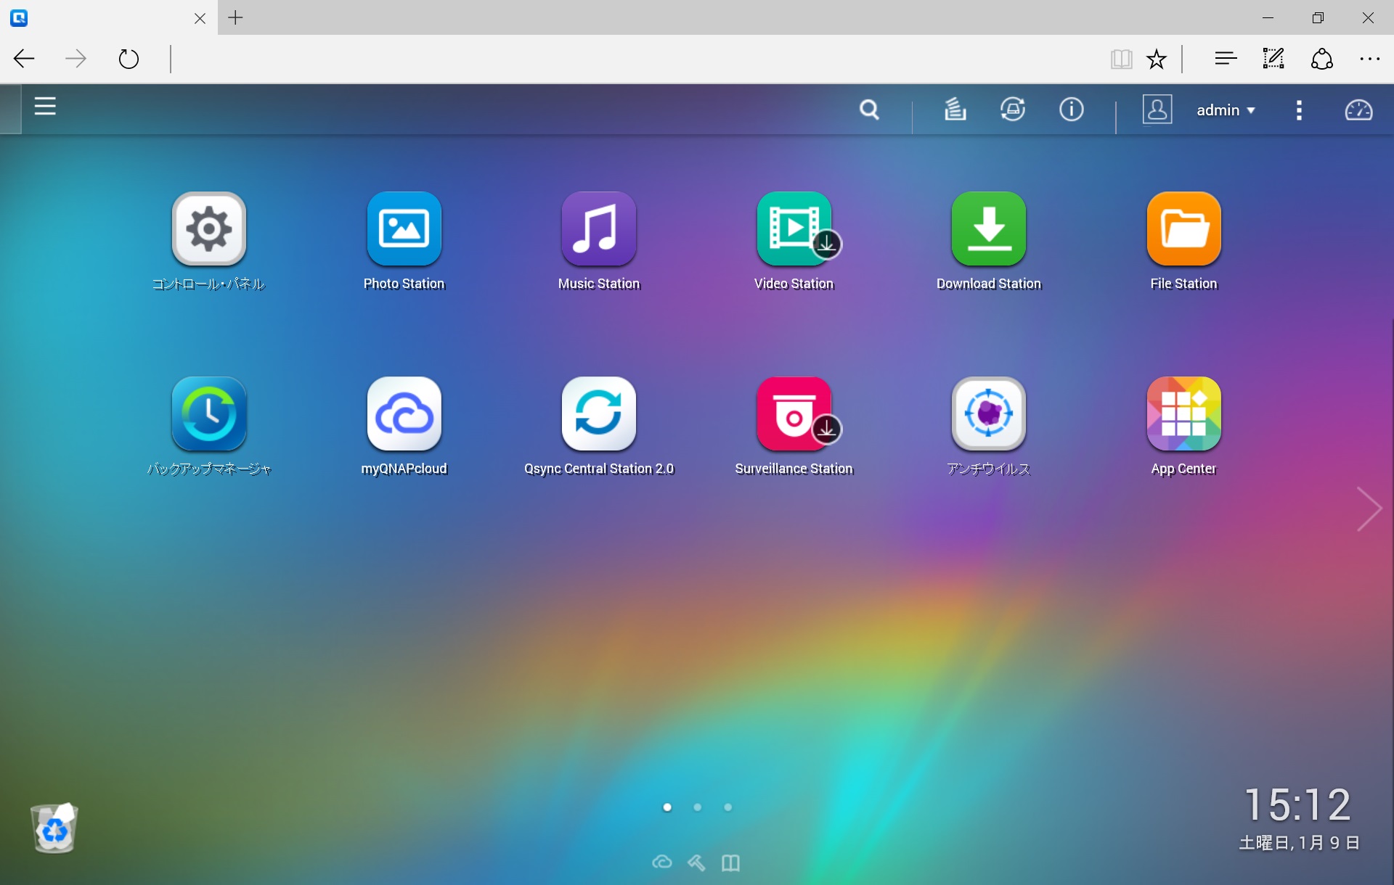
Task: Click the admin user avatar icon
Action: point(1157,110)
